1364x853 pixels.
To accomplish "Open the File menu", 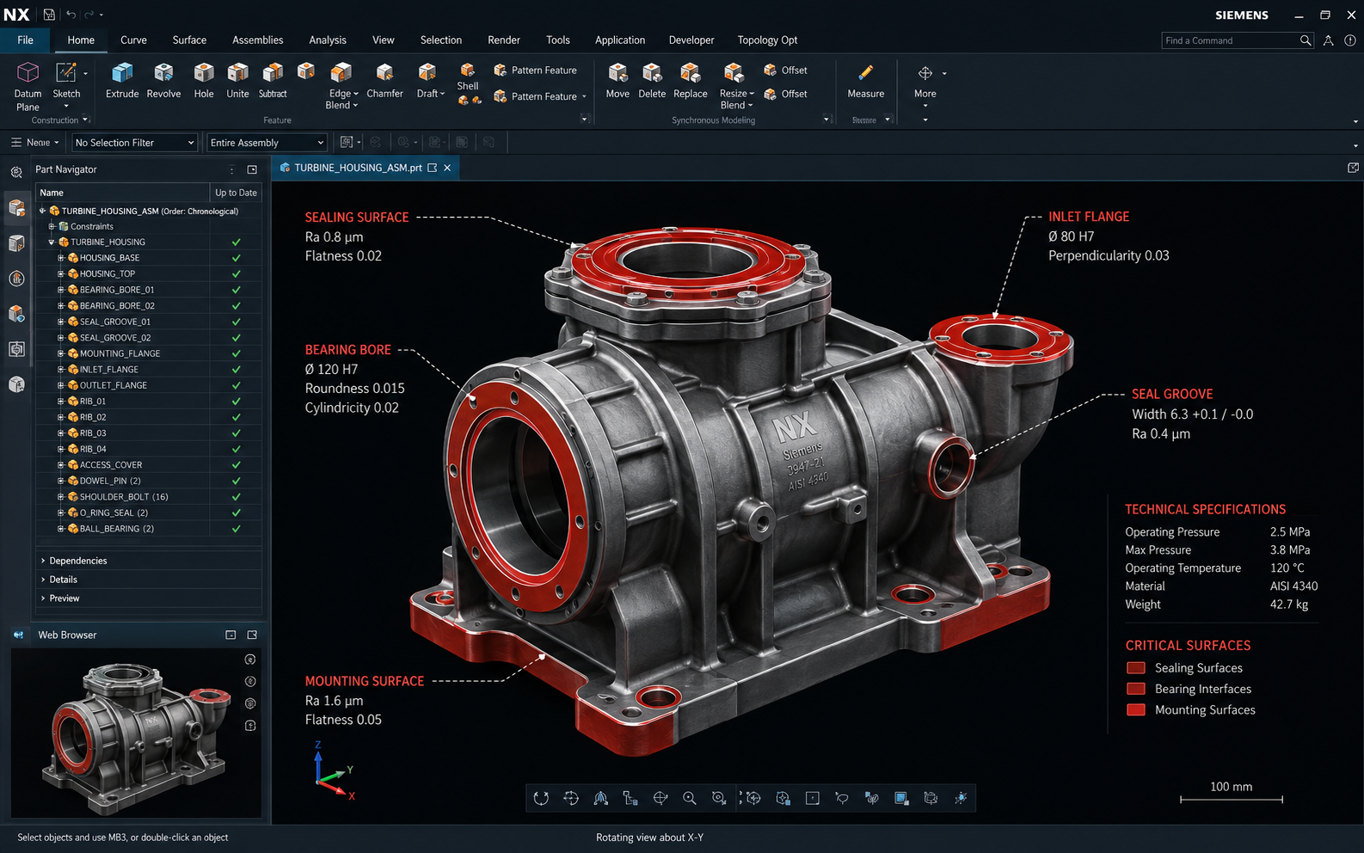I will tap(26, 40).
